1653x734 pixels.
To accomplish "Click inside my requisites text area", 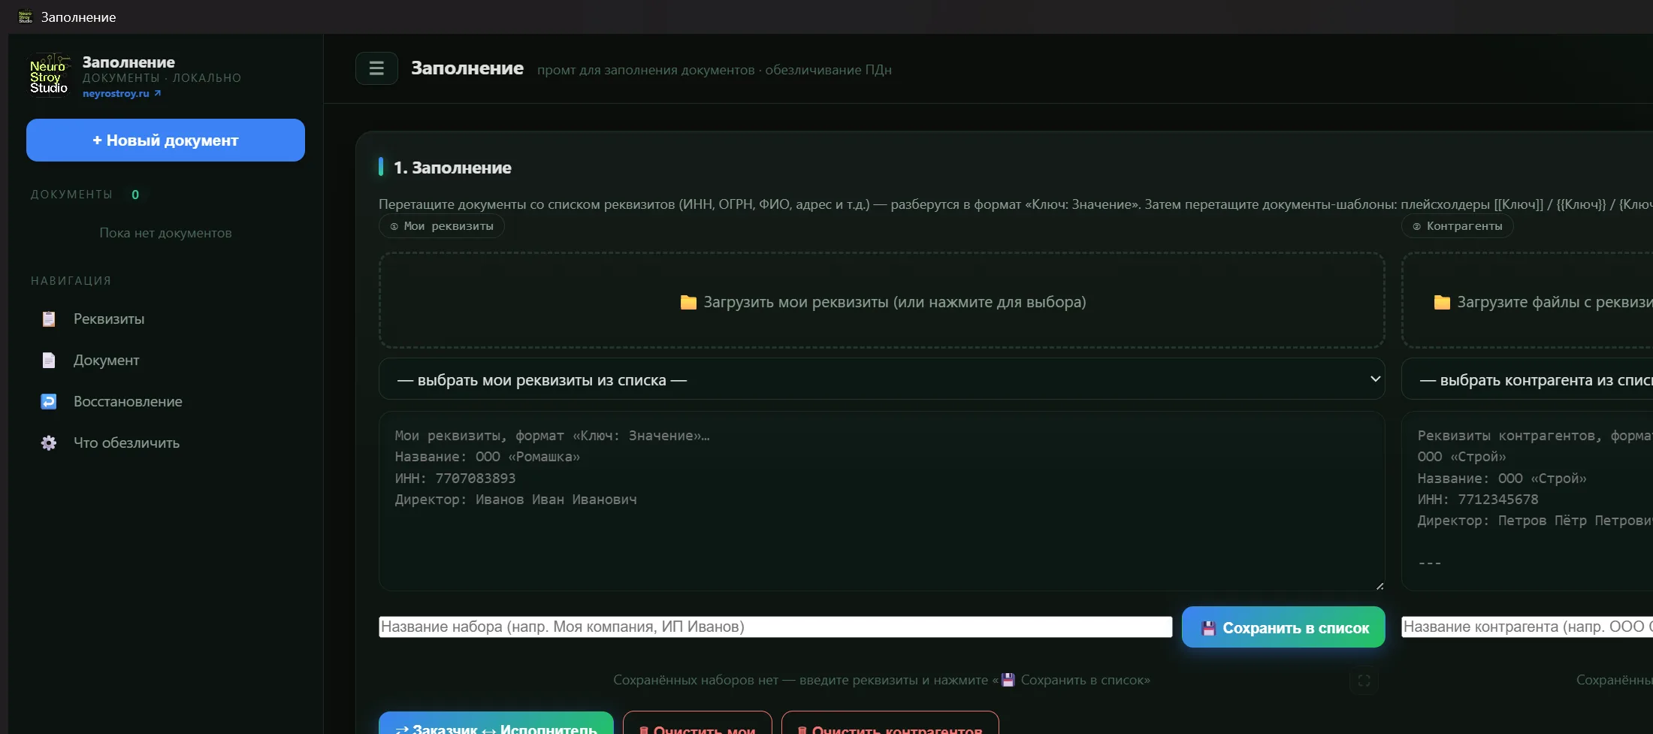I will click(881, 501).
